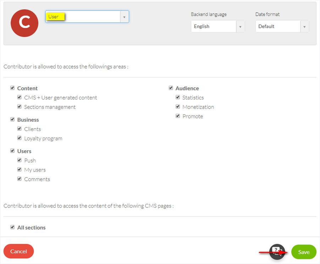Uncheck the Content checkbox
This screenshot has height=264, width=320.
pos(12,88)
